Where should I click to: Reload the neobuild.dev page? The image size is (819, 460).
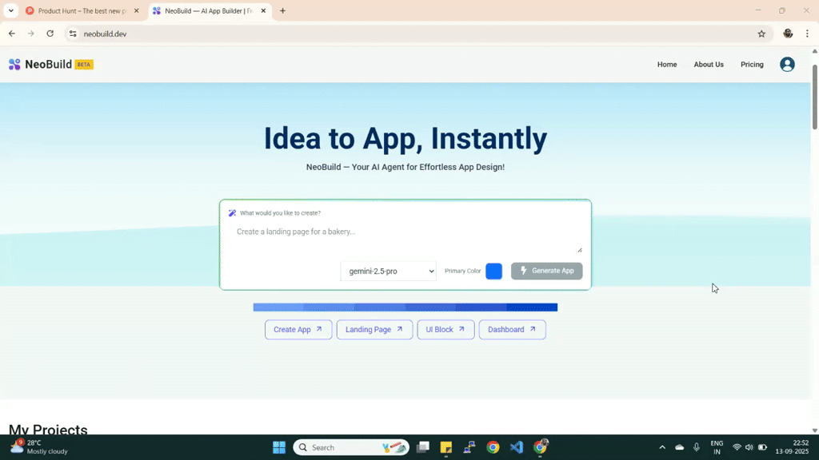(50, 34)
